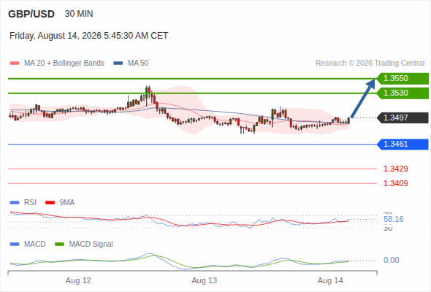Click the MA 20 + Bollinger Bands pink swatch

coord(15,64)
